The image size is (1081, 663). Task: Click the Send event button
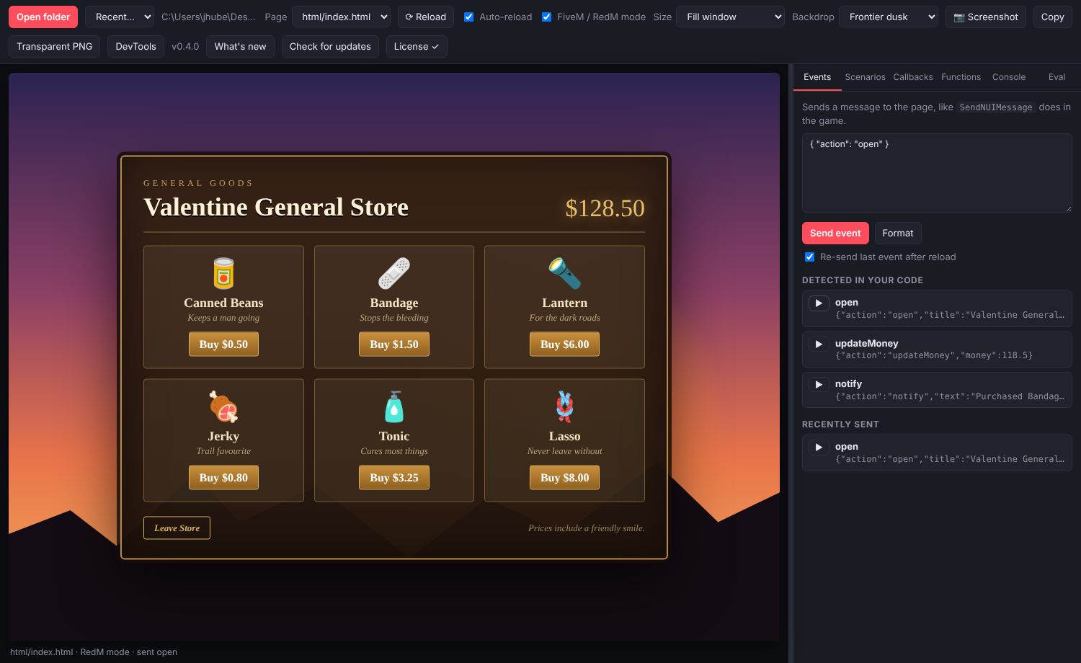pyautogui.click(x=835, y=233)
